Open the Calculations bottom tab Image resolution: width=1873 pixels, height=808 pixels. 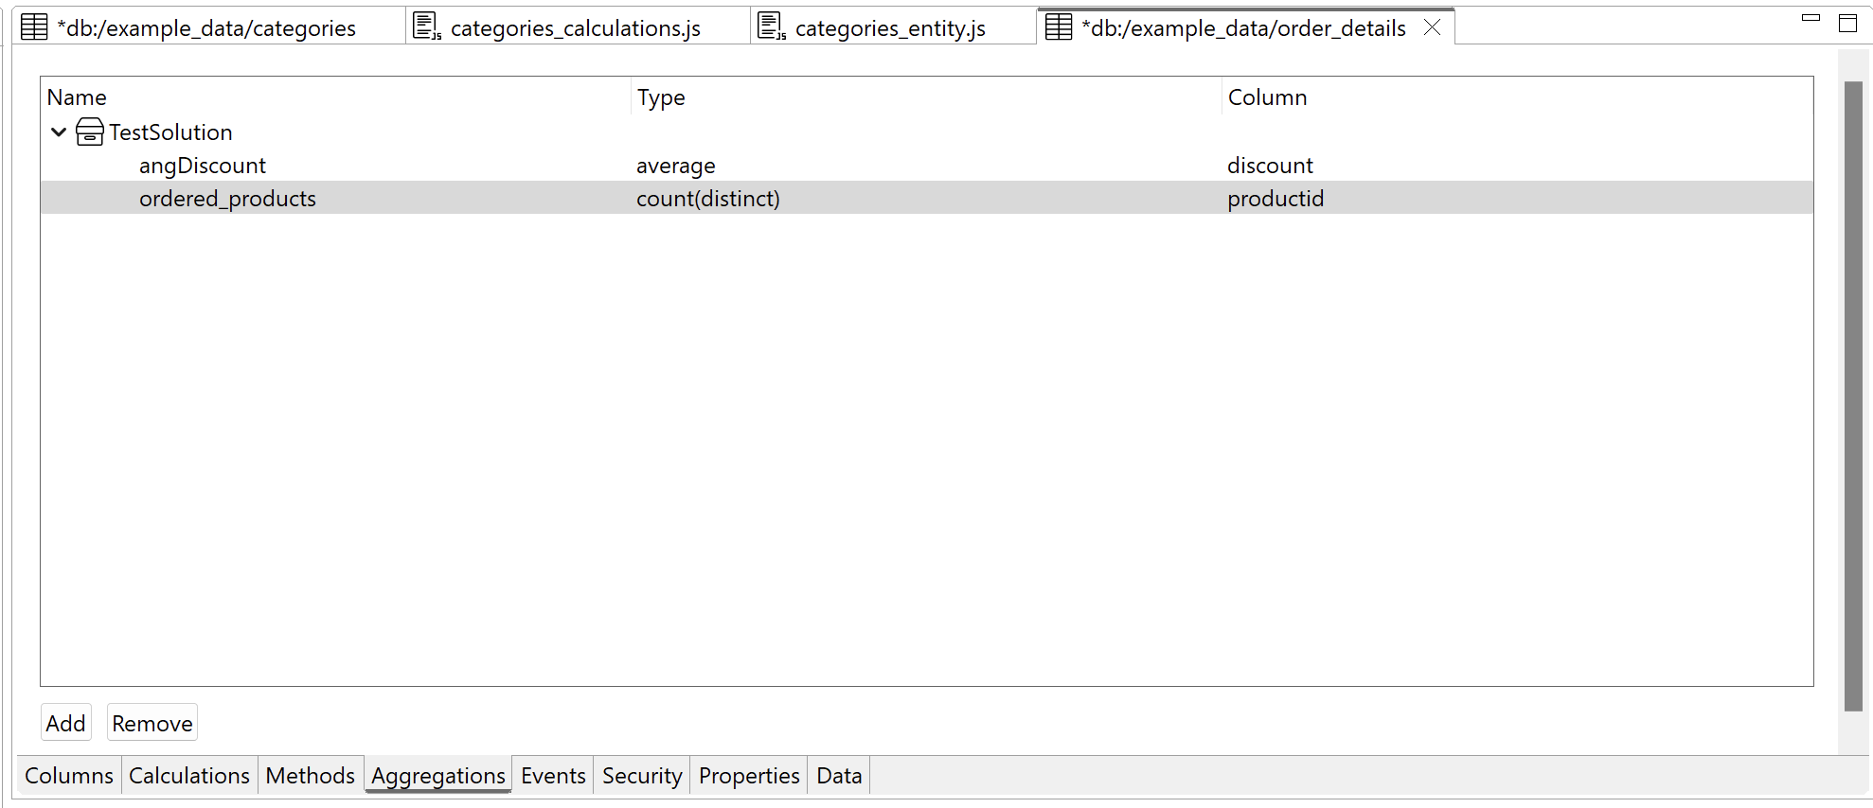pos(189,776)
